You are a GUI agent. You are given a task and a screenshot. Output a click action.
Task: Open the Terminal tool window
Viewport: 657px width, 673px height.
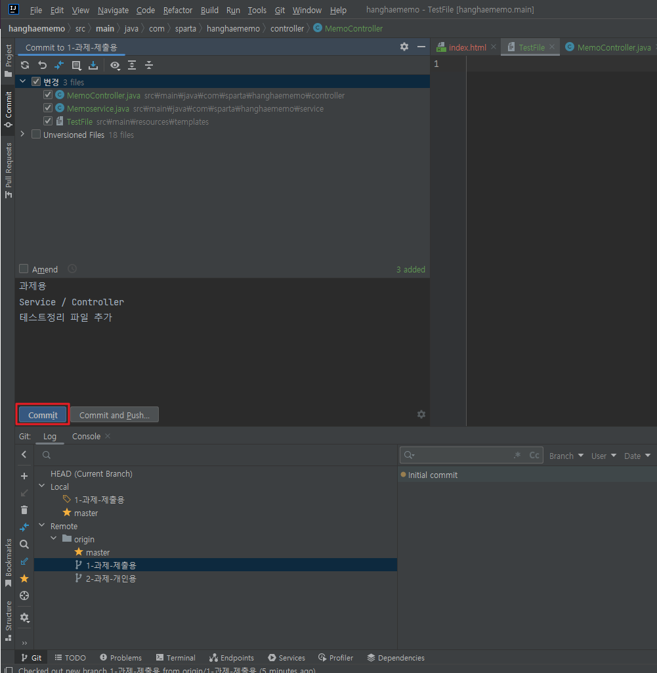175,658
